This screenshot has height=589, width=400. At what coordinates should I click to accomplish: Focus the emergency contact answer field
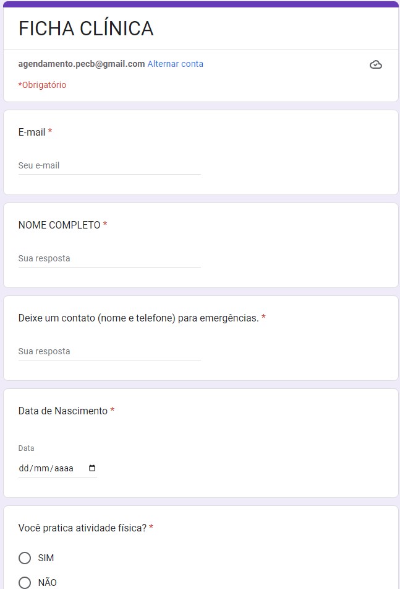(x=109, y=352)
